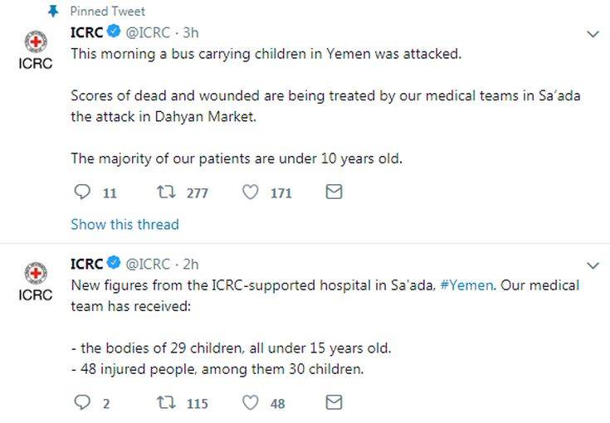Reply to the New figures tweet

(81, 403)
